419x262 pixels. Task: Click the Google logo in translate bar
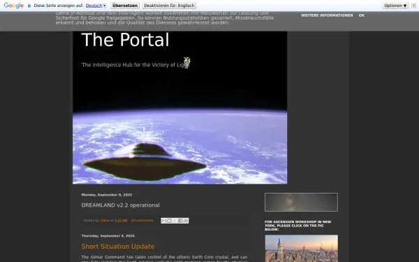(x=14, y=6)
